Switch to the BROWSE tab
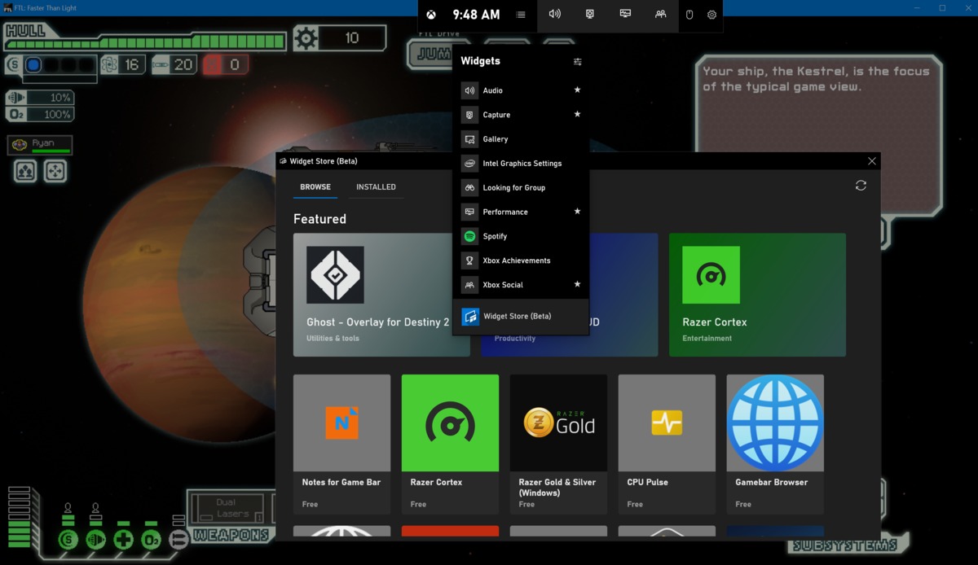This screenshot has width=978, height=565. 315,187
